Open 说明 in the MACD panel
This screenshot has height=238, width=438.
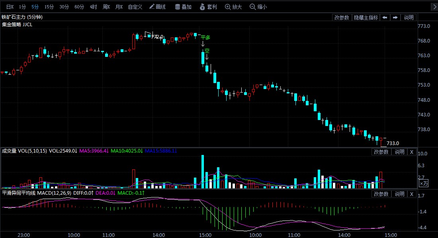(399, 194)
